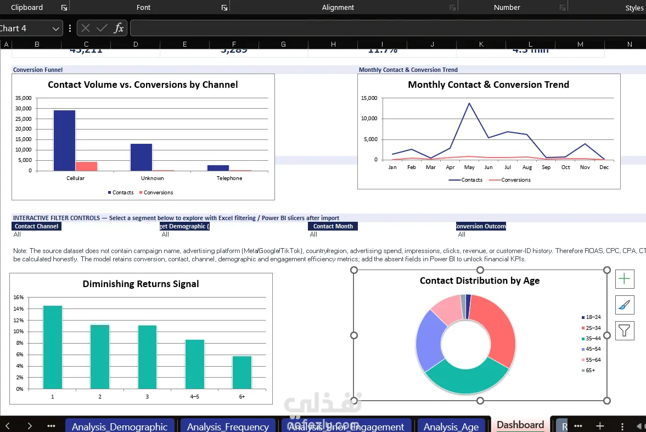The image size is (646, 432).
Task: Open the Chart Styles paintbrush icon
Action: 624,305
